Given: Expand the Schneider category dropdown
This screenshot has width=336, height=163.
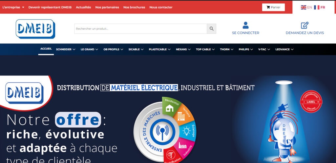Looking at the screenshot, I should pos(66,49).
